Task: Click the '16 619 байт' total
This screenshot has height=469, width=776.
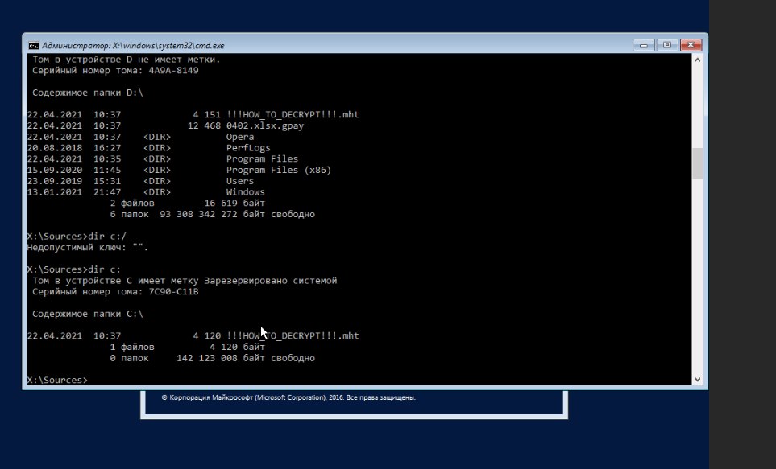Action: (x=234, y=203)
